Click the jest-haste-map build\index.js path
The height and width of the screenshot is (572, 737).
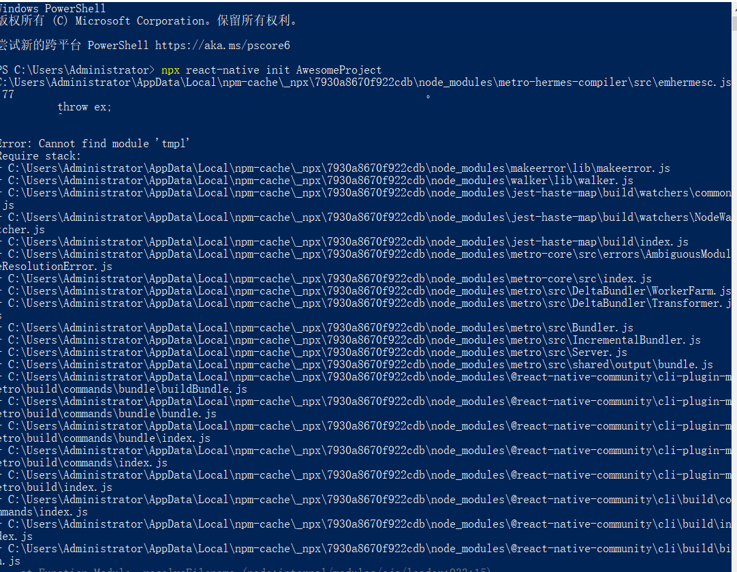click(348, 242)
